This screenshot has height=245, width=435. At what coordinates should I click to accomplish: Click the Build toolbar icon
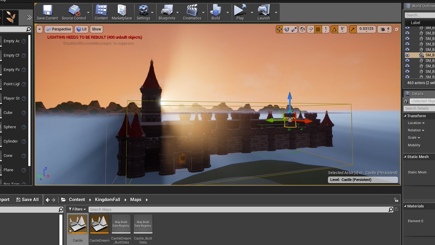[x=216, y=10]
